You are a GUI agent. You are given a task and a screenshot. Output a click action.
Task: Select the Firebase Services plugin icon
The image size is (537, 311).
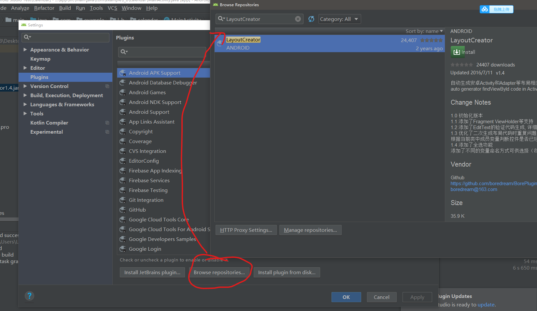pyautogui.click(x=123, y=180)
